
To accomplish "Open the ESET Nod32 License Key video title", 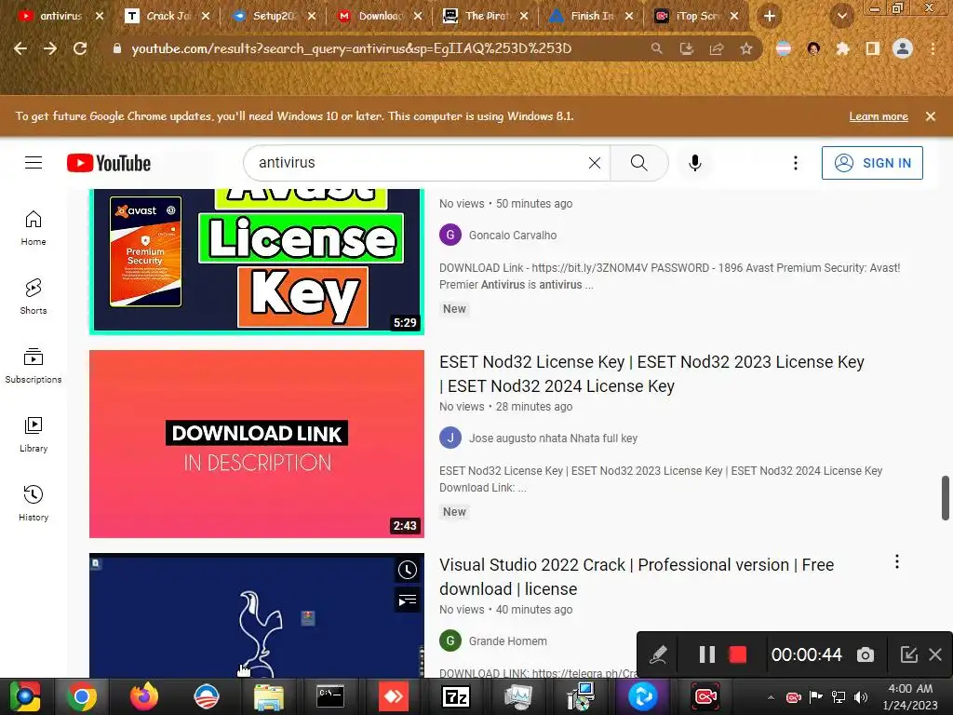I will [651, 373].
